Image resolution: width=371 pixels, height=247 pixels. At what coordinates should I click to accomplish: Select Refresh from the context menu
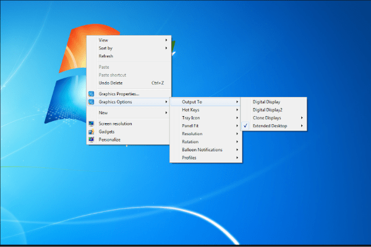tap(106, 56)
